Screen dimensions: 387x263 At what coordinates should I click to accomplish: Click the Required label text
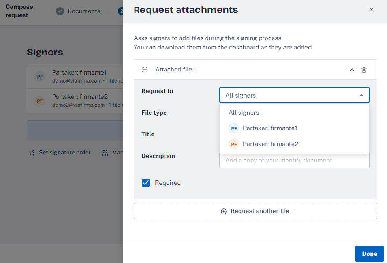(x=168, y=183)
